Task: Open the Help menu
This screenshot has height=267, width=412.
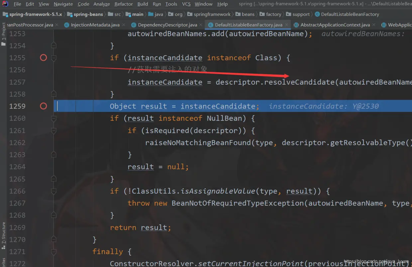Action: (223, 4)
